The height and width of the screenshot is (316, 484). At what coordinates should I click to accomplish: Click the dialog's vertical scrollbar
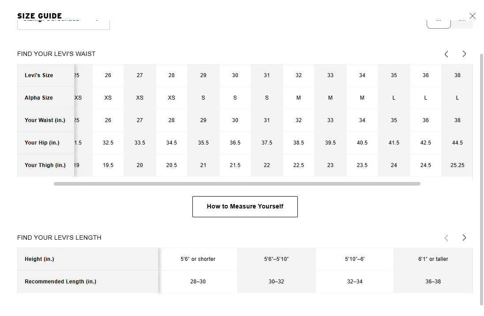pos(481,179)
